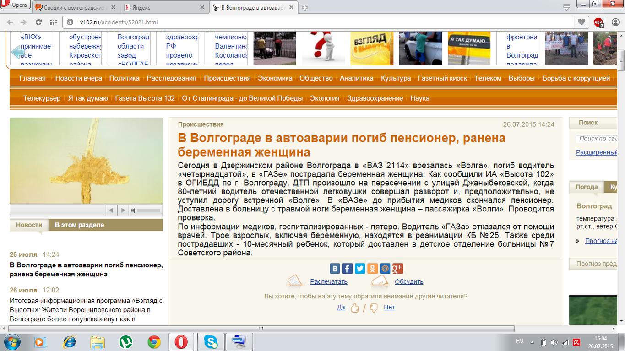Screen dimensions: 625x351
Task: Share via Odnoklassniki icon
Action: pyautogui.click(x=372, y=269)
